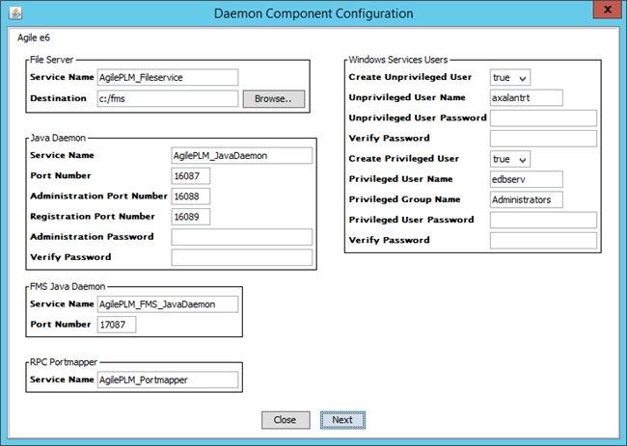Viewport: 627px width, 446px height.
Task: Close the Daemon Component Configuration window
Action: coord(608,10)
